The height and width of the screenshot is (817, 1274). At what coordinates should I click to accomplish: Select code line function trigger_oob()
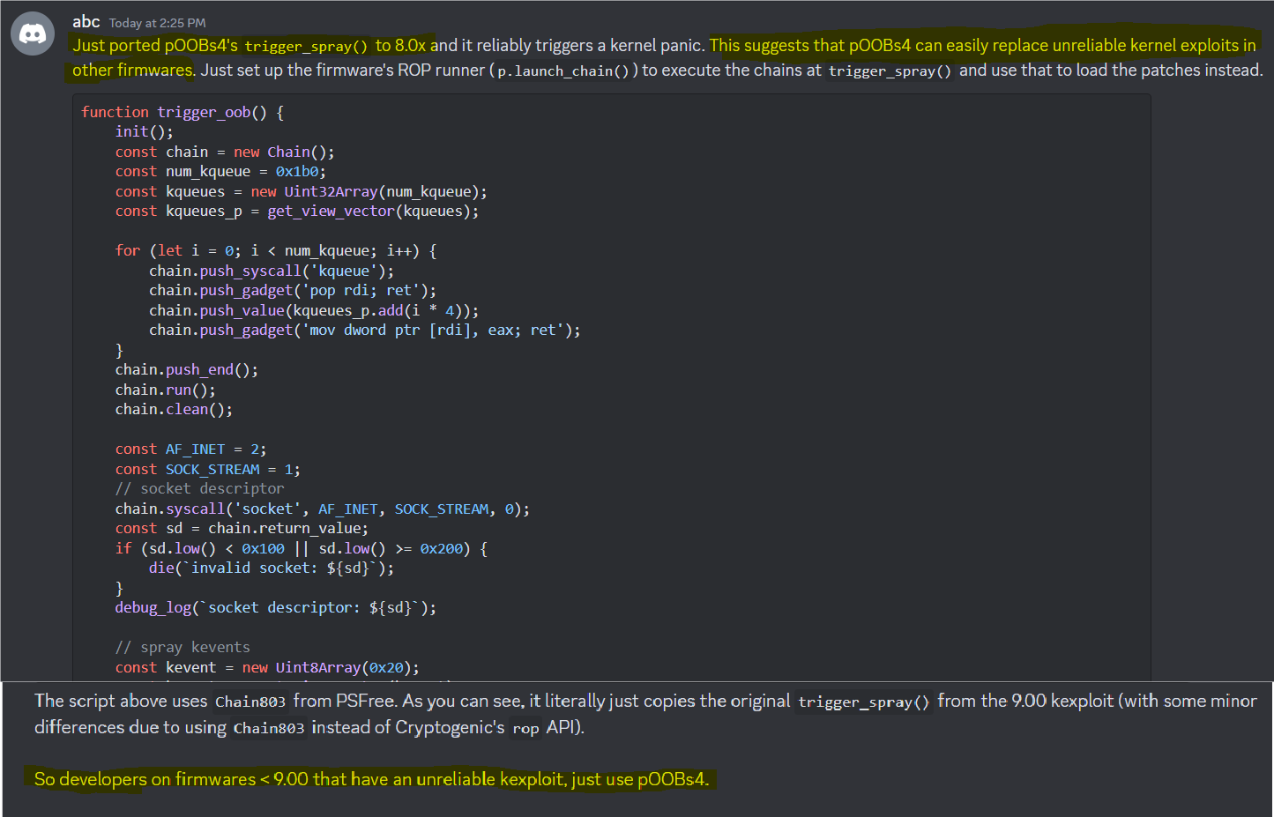point(183,112)
